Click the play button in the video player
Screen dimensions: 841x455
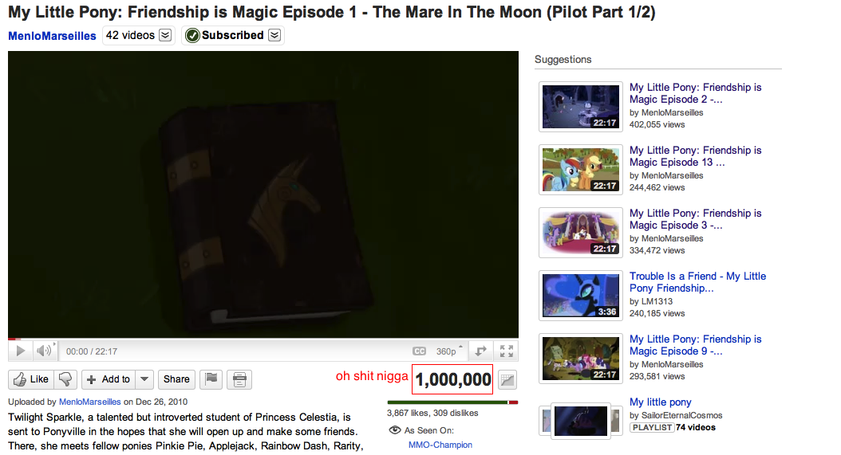pos(21,351)
